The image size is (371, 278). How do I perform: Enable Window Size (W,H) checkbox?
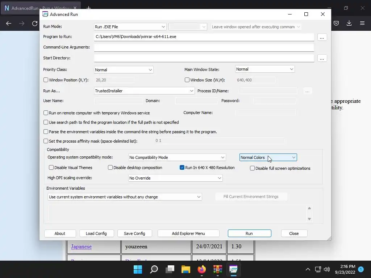point(187,80)
